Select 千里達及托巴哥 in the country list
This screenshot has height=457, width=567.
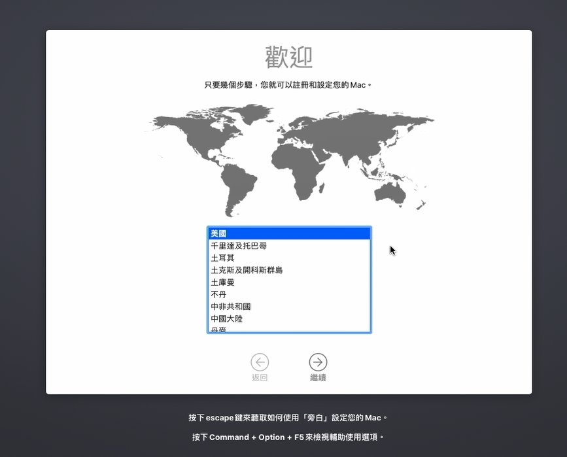289,246
